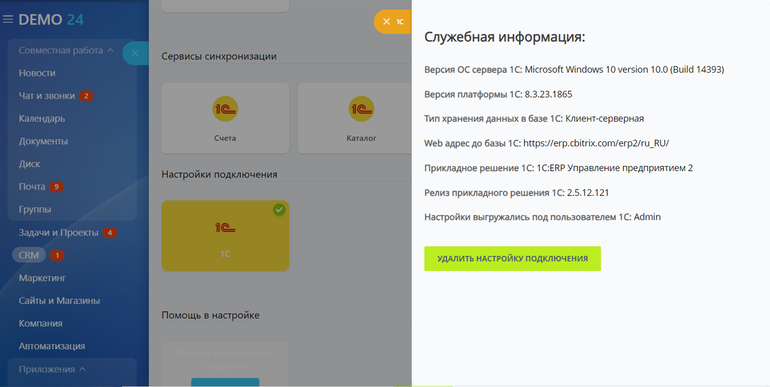Open the hamburger menu next to DEMO 24
This screenshot has height=387, width=770.
coord(8,19)
